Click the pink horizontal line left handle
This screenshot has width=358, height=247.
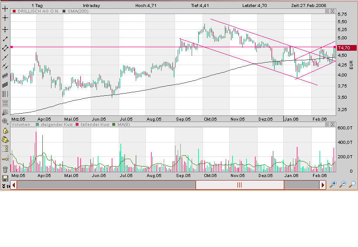tap(12, 47)
